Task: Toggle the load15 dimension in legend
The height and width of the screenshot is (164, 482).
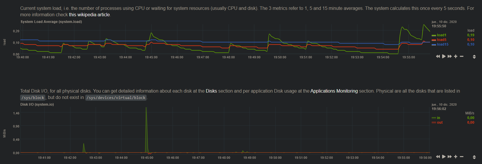Action: (442, 44)
